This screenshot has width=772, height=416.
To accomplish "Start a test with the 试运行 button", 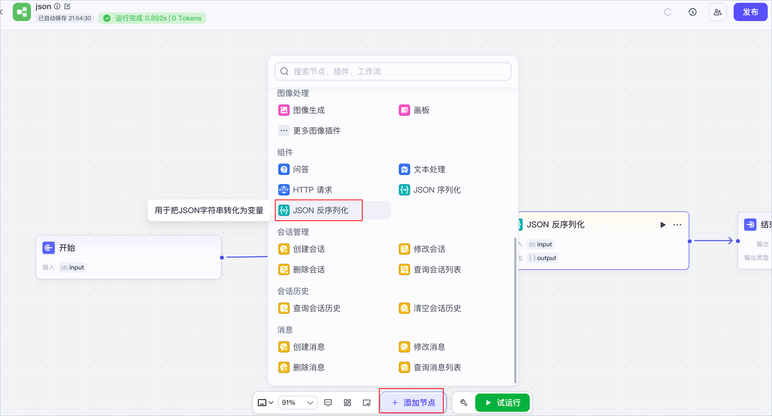I will point(502,403).
